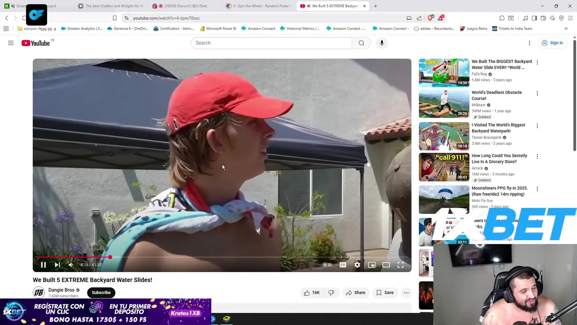Open options for Tanner Braungardt waterpark video
Viewport: 577px width, 325px height.
(x=537, y=126)
